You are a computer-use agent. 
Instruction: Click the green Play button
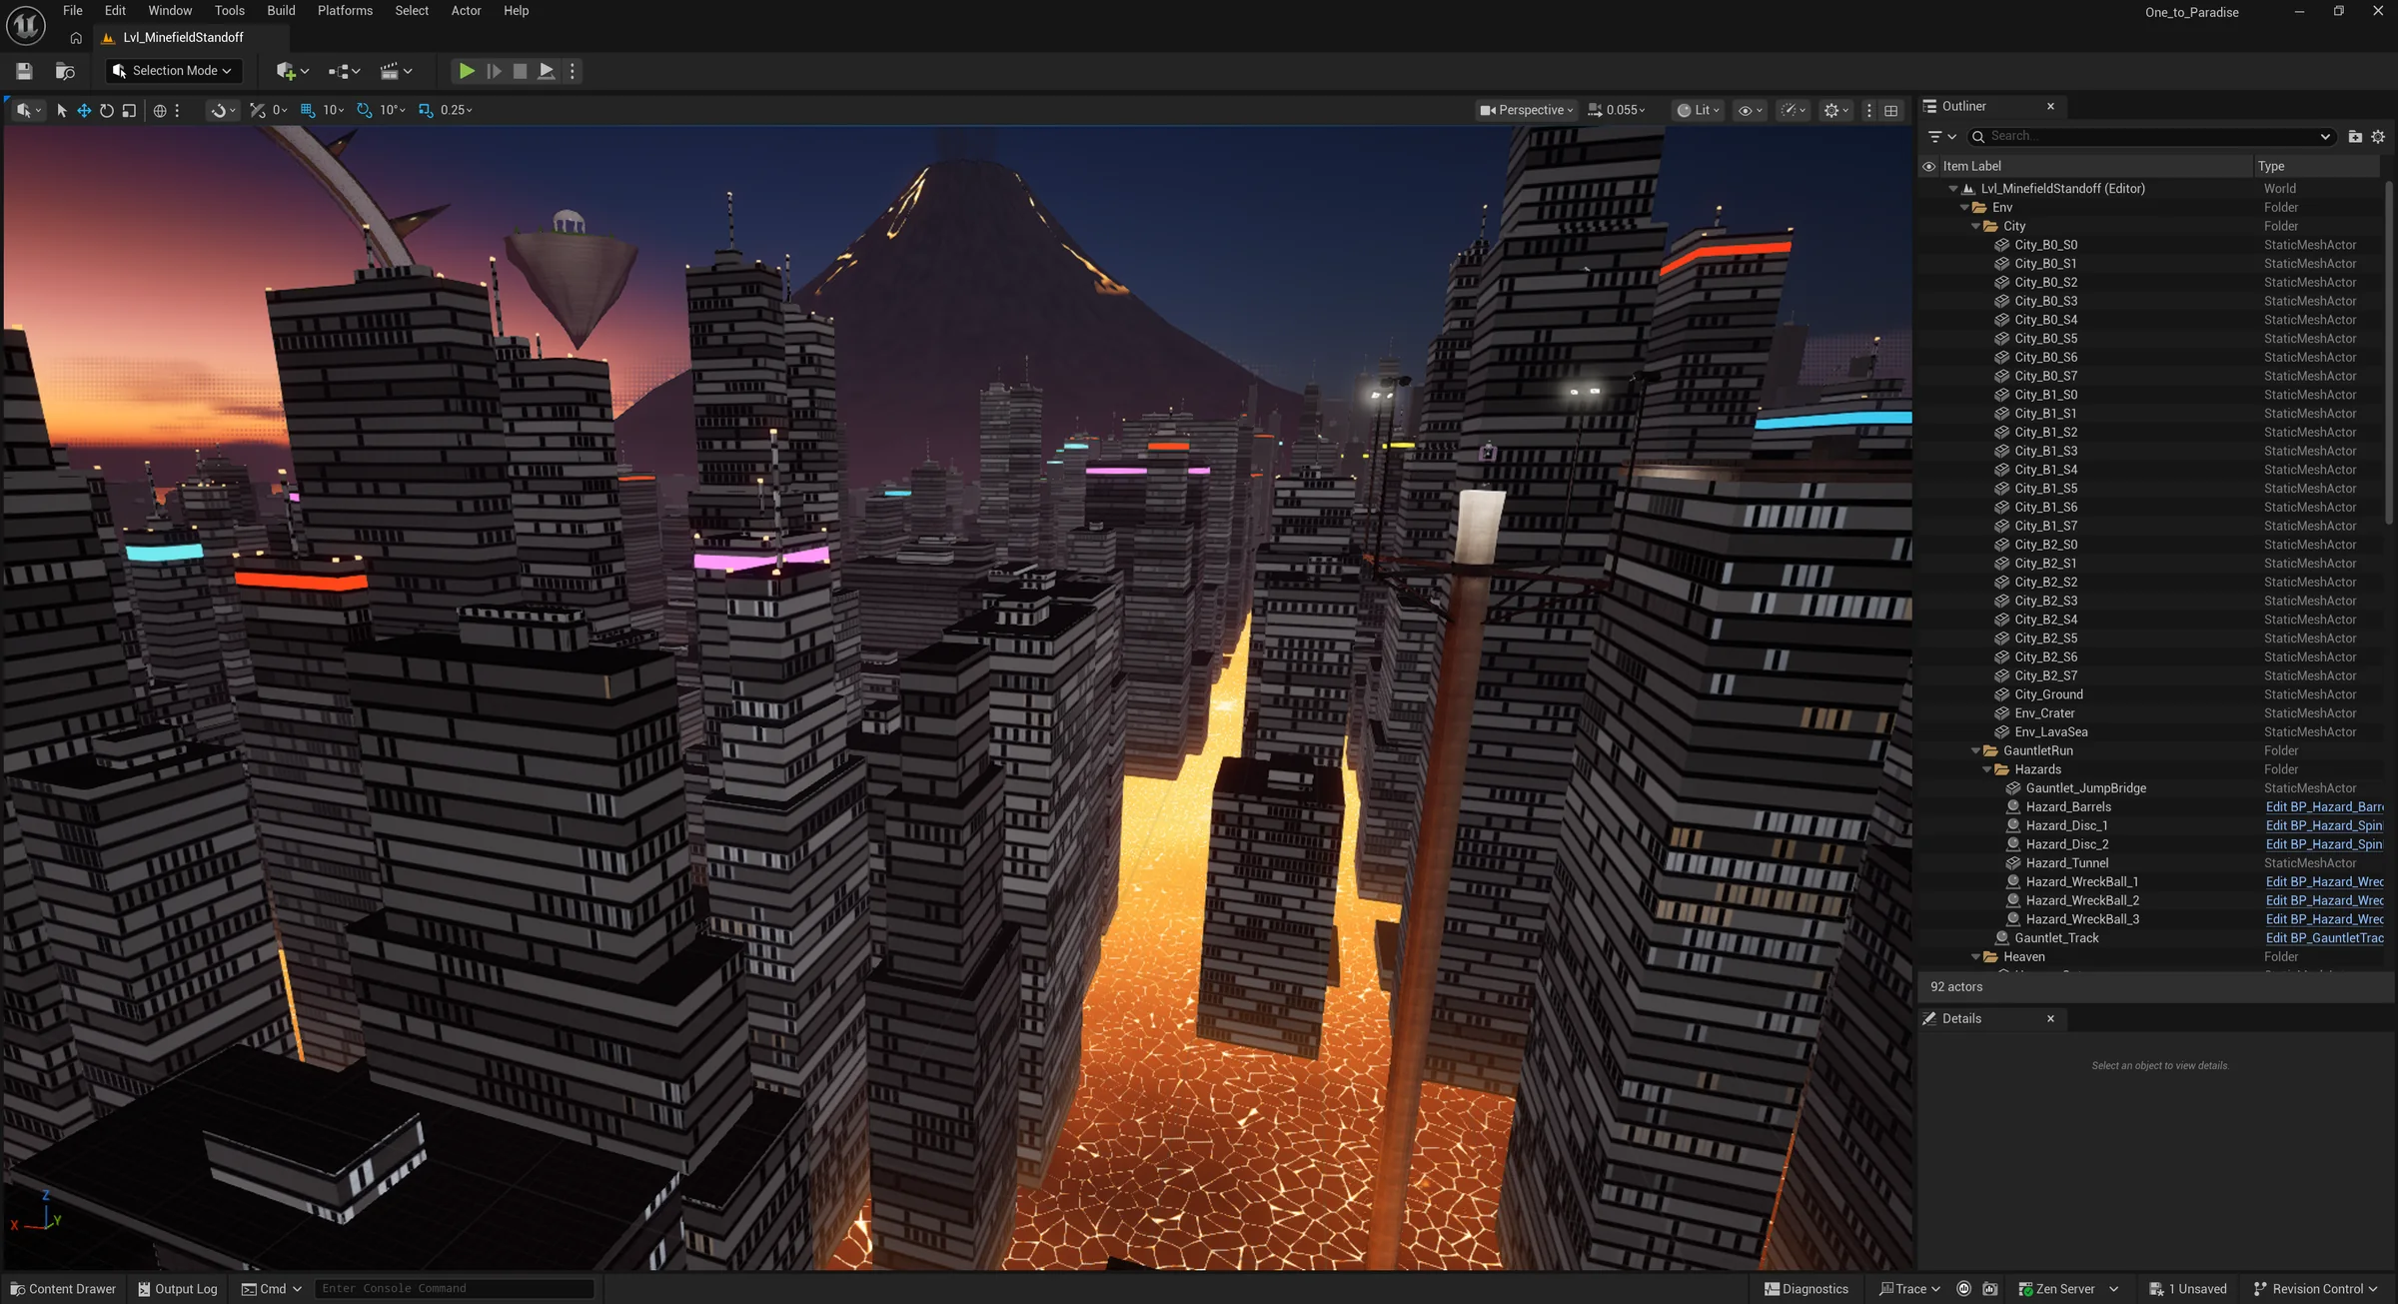click(467, 71)
